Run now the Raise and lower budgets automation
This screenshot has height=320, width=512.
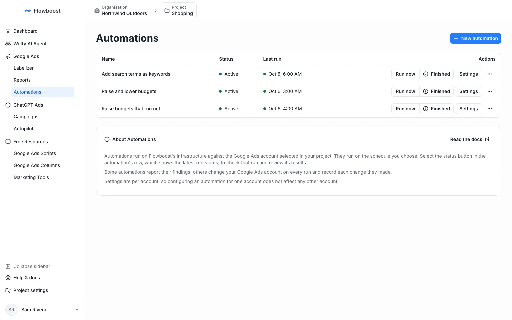pyautogui.click(x=405, y=91)
